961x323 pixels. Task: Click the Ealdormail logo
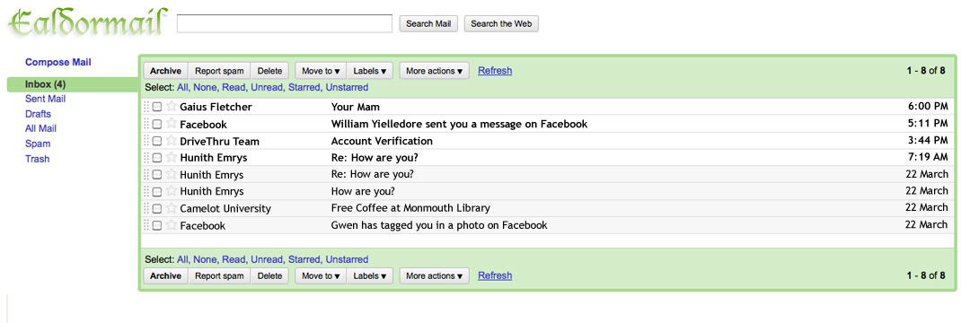pyautogui.click(x=88, y=22)
